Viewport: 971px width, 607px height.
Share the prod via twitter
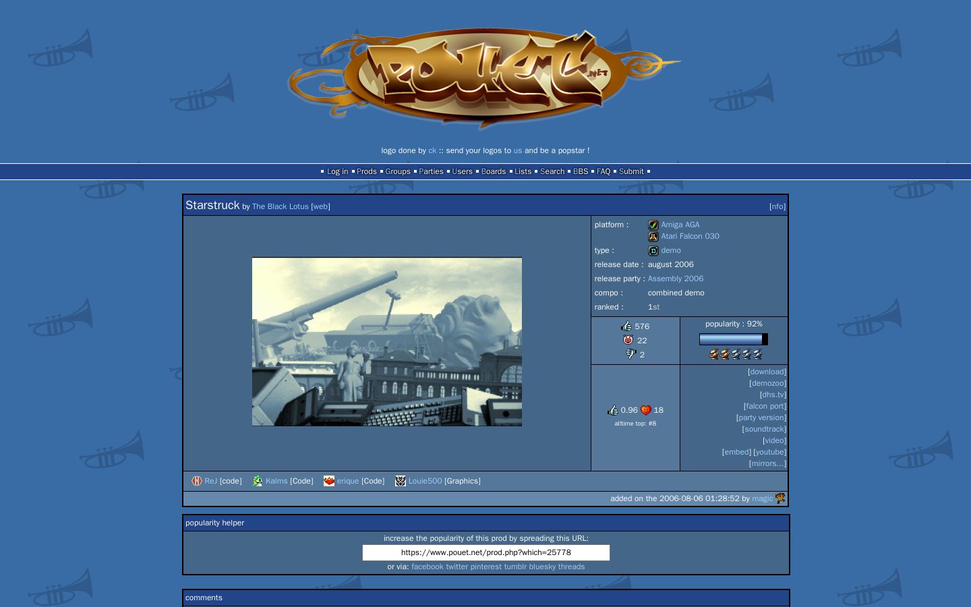coord(457,567)
